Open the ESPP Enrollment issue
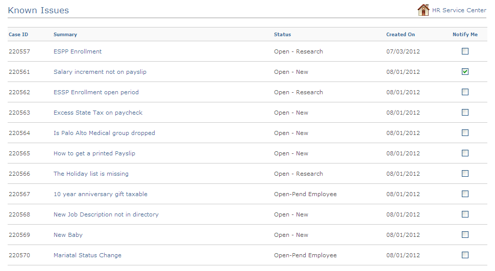The height and width of the screenshot is (271, 495). [x=78, y=51]
